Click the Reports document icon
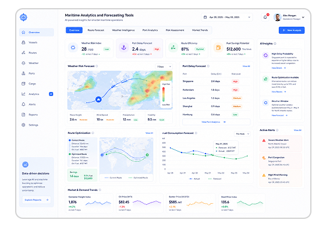The image size is (326, 227). (23, 115)
